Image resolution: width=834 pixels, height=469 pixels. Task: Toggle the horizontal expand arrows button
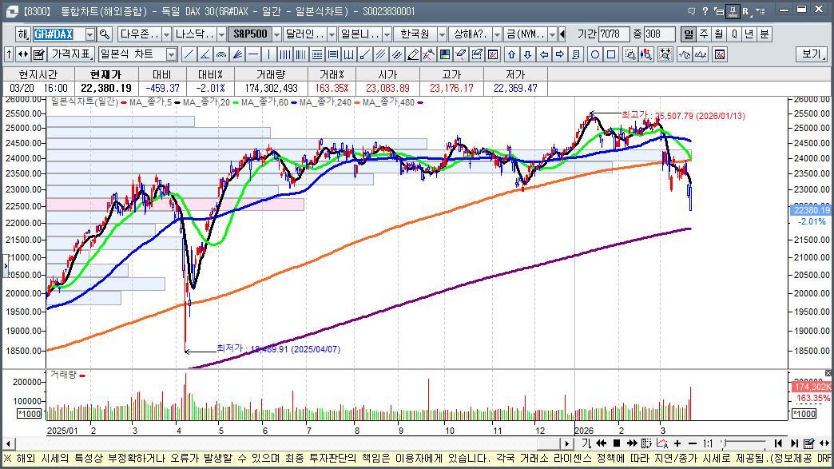pyautogui.click(x=23, y=54)
